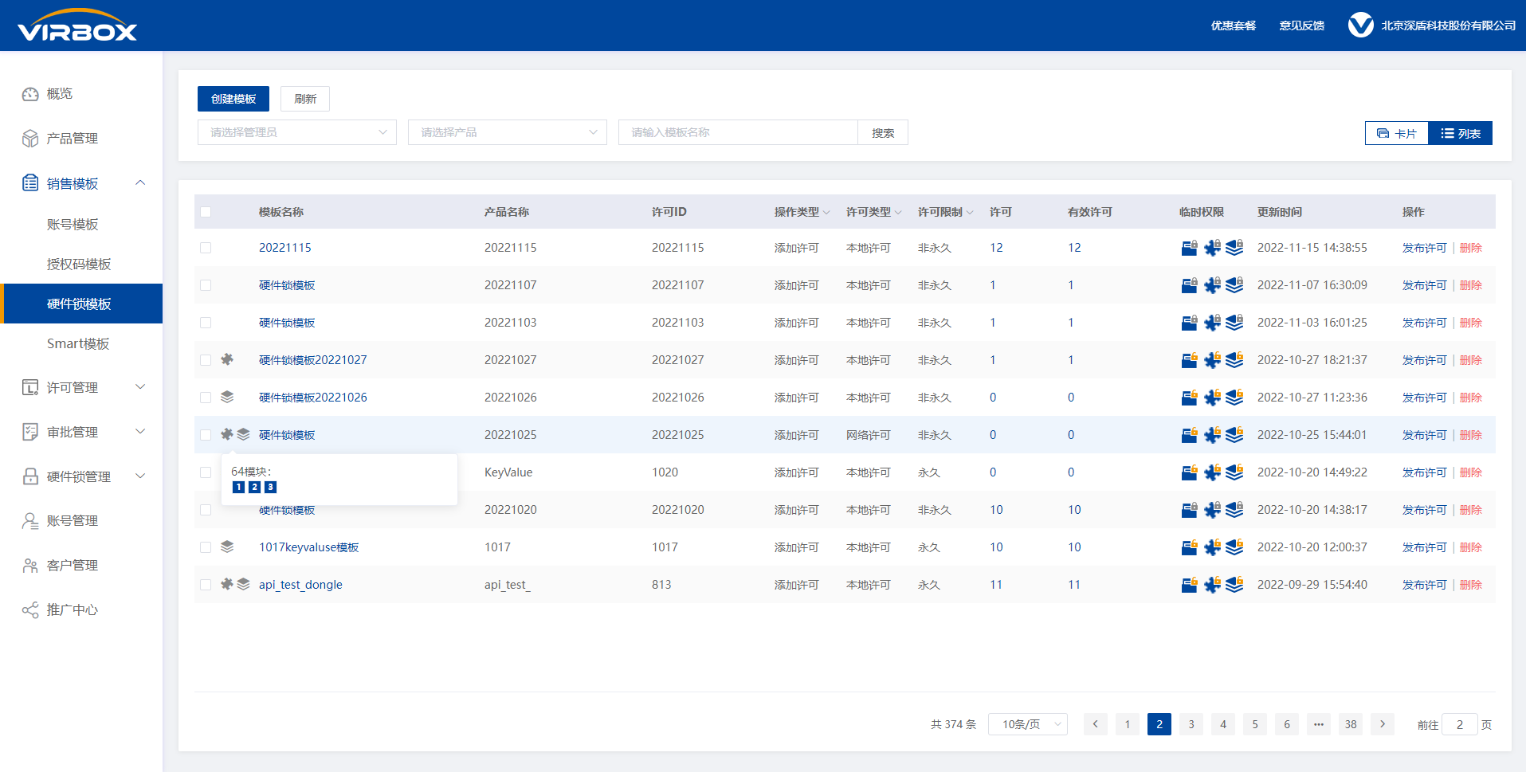Screen dimensions: 1526x772
Task: Click the 客户管理 people icon
Action: pos(30,566)
